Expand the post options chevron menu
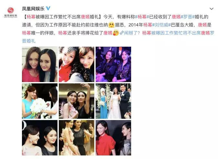Screen dimensions: 218x159 click(x=211, y=9)
